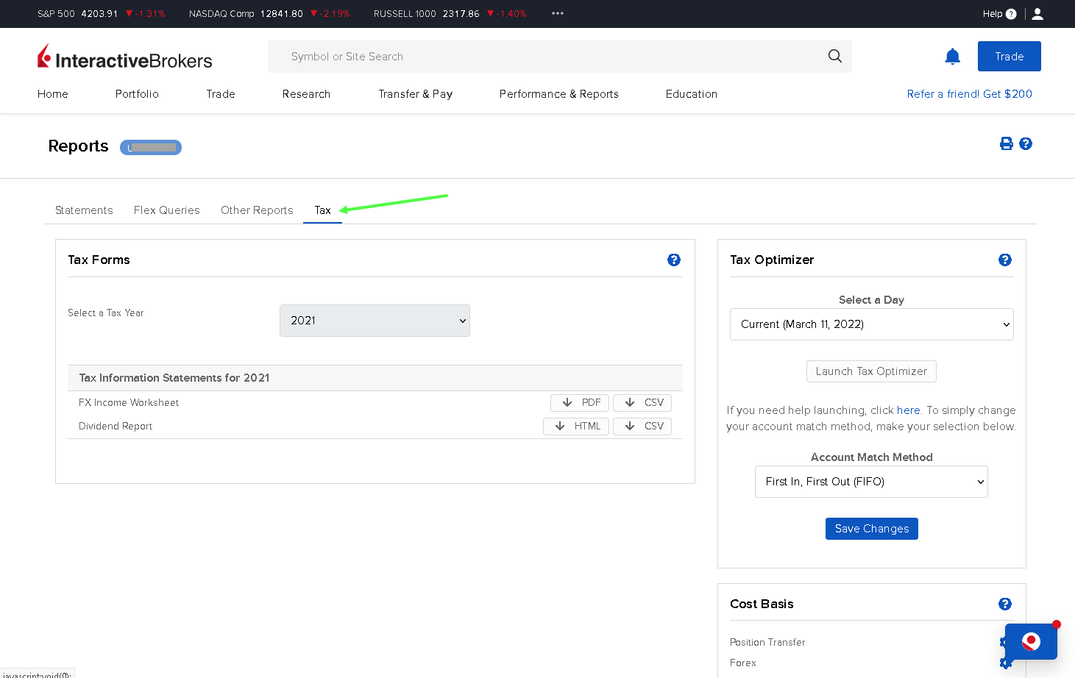Open the Performance & Reports menu

[x=558, y=94]
